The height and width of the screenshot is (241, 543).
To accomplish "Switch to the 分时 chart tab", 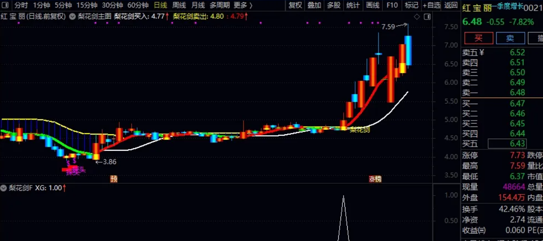I will tap(21, 5).
